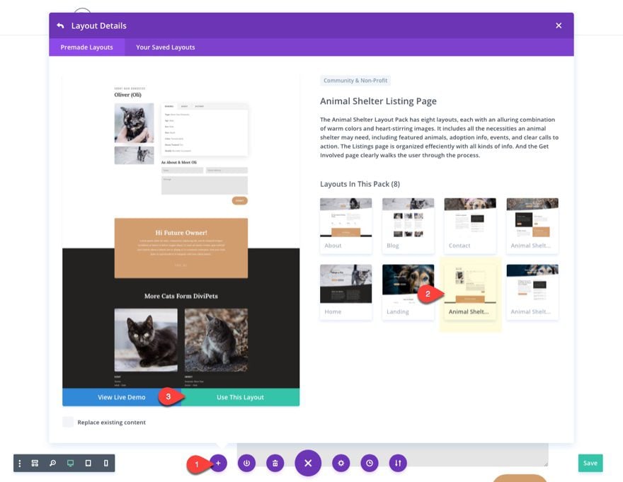Click the View Live Demo button
623x482 pixels.
pyautogui.click(x=122, y=397)
